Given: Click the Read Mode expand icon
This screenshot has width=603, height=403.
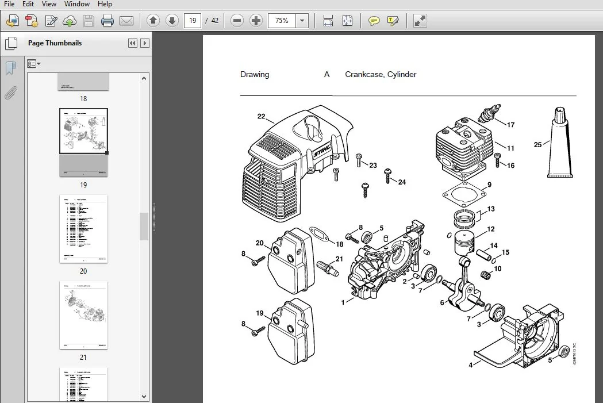Looking at the screenshot, I should 420,21.
